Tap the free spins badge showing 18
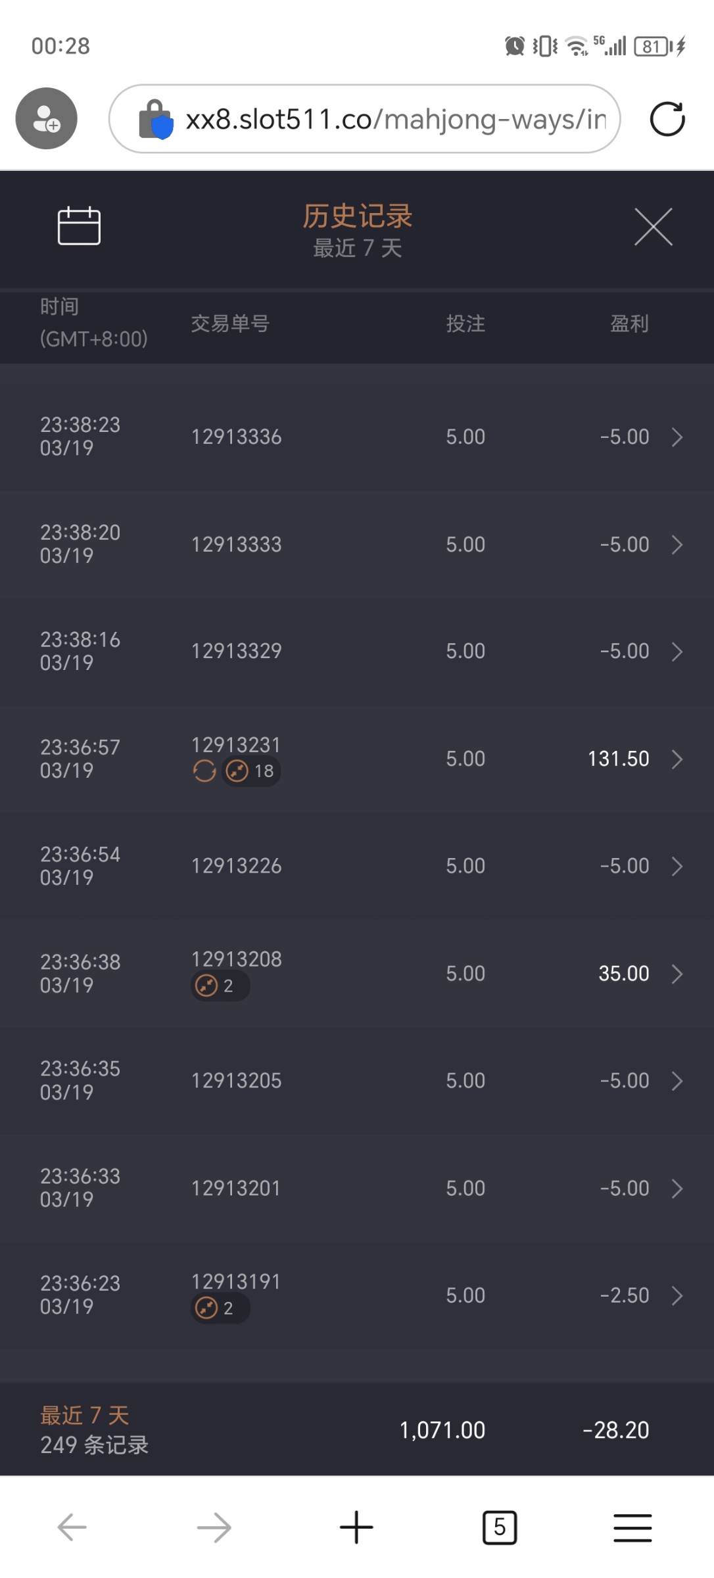This screenshot has width=714, height=1578. click(251, 771)
